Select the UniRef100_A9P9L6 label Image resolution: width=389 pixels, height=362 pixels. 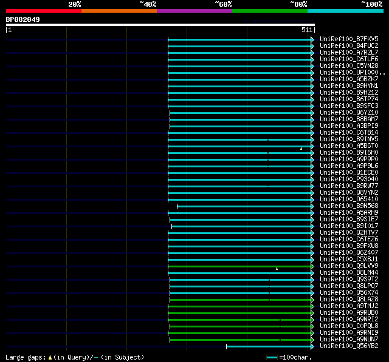[349, 166]
